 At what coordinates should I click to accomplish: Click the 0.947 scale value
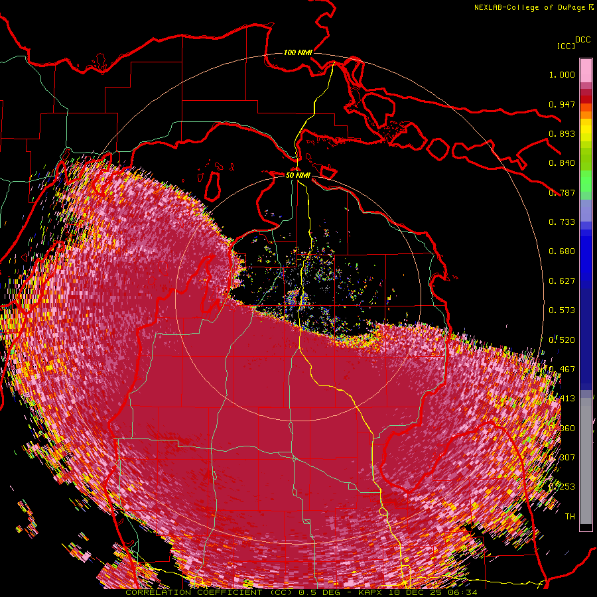[x=562, y=104]
